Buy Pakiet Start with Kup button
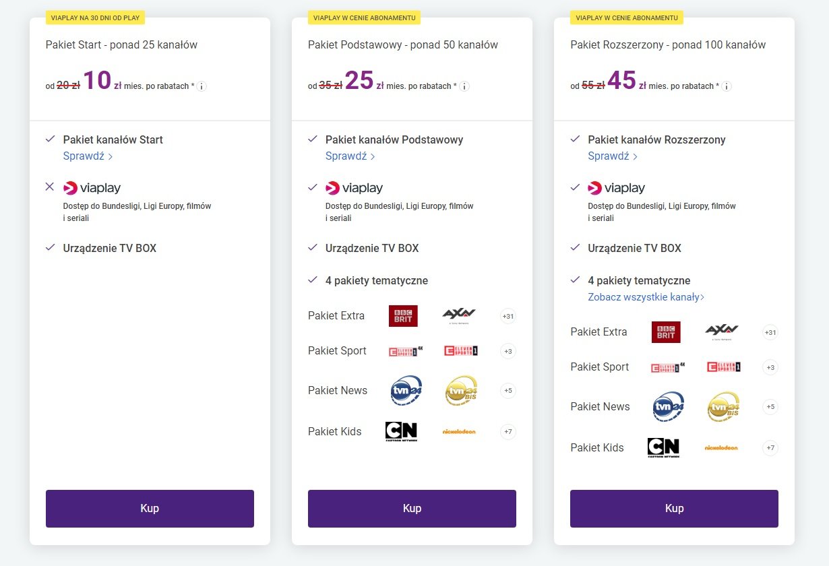 point(150,509)
